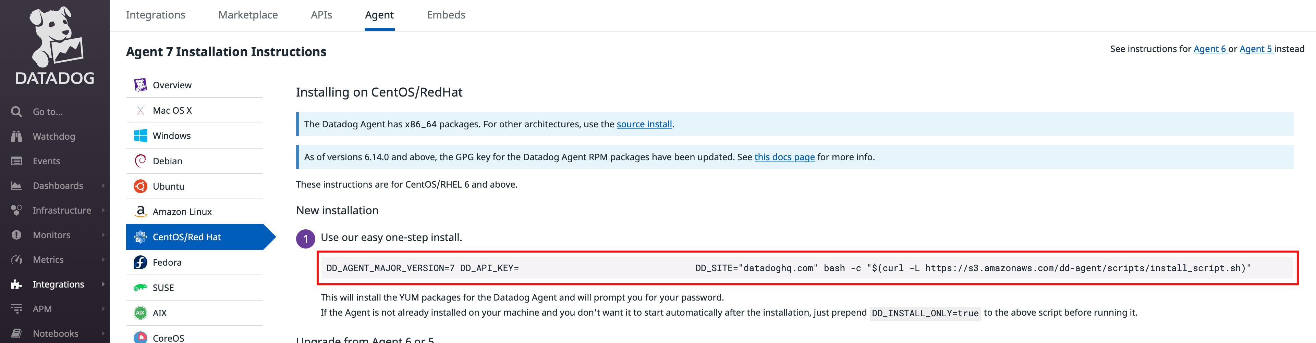Click Agent 7 Installation Instructions heading

226,52
